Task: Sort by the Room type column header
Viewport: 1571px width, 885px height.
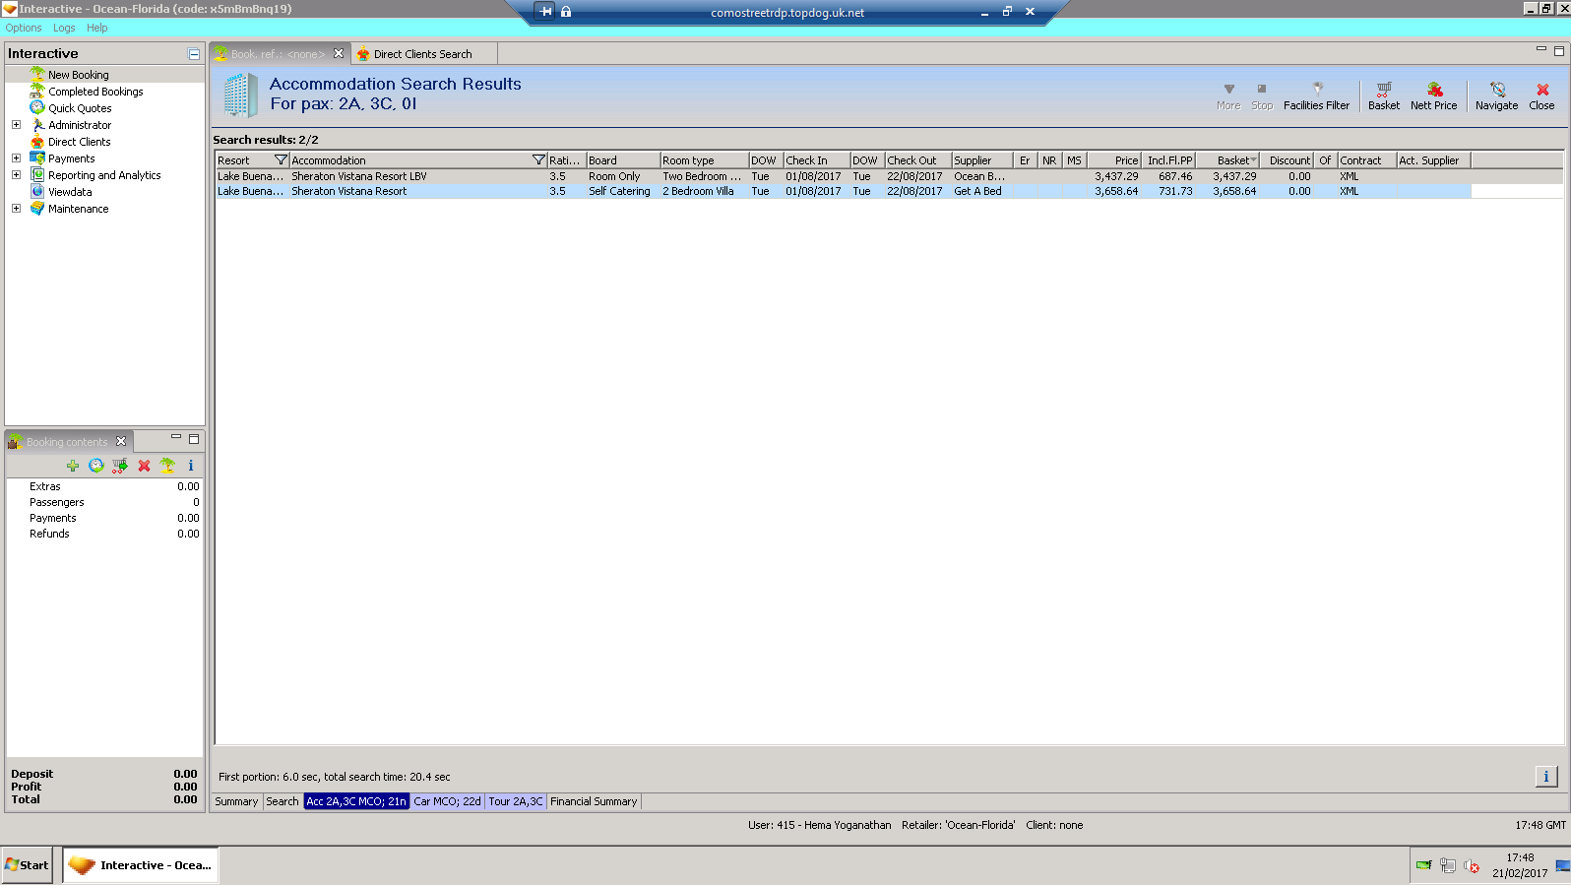Action: pos(704,160)
